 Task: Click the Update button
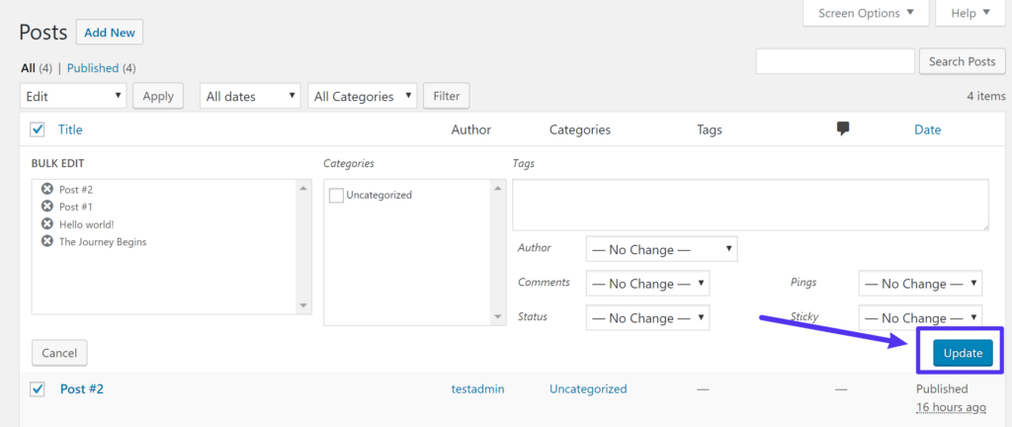click(x=963, y=353)
